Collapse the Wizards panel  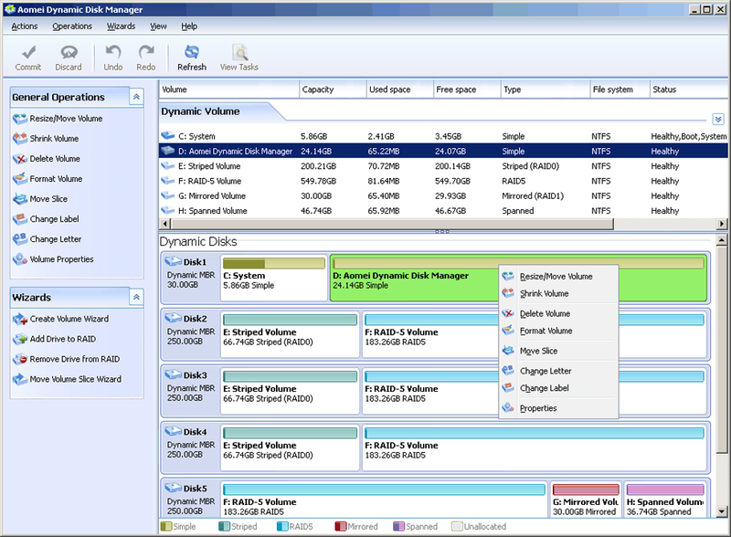(x=136, y=297)
